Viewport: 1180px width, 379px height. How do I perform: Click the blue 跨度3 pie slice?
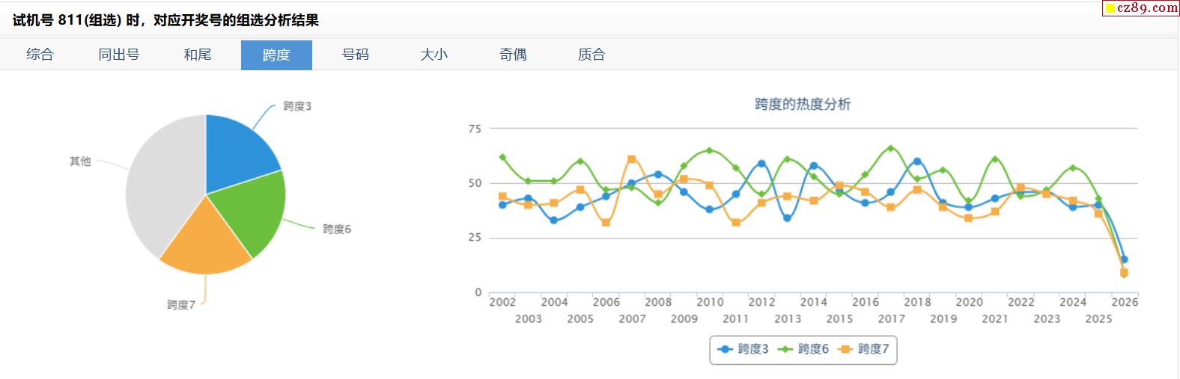235,155
